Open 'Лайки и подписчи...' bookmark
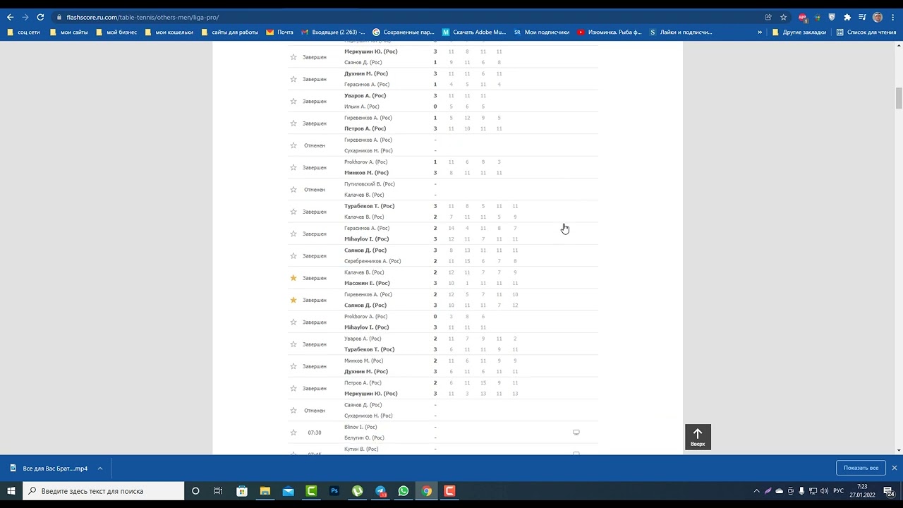Image resolution: width=903 pixels, height=508 pixels. 681,32
